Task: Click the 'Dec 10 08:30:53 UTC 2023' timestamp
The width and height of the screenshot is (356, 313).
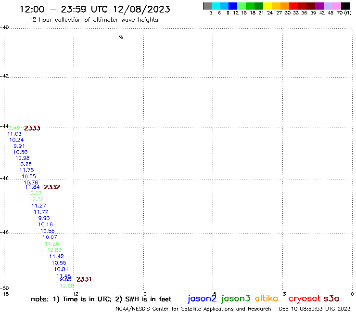Action: 315,309
